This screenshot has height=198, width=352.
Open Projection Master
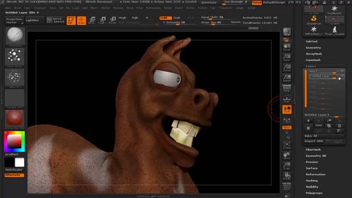pyautogui.click(x=14, y=20)
